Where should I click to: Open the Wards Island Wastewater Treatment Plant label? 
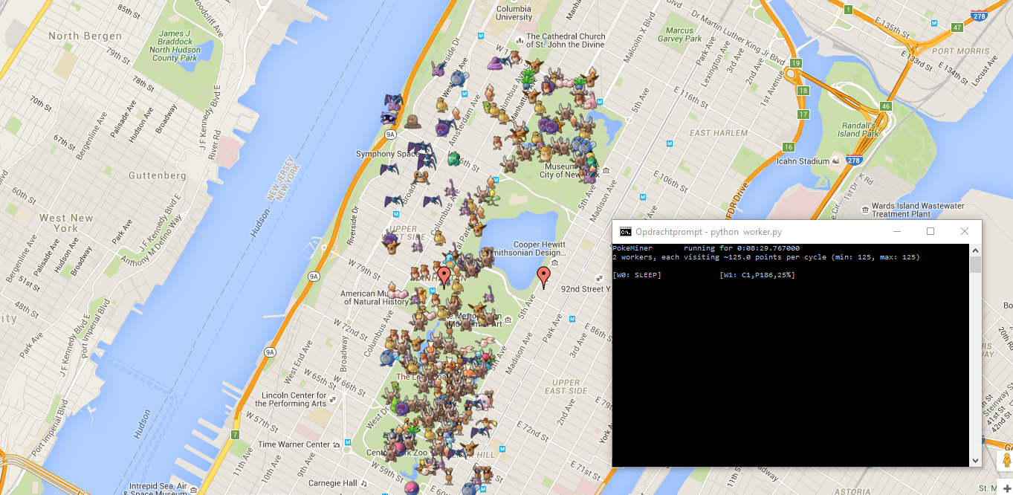click(918, 210)
